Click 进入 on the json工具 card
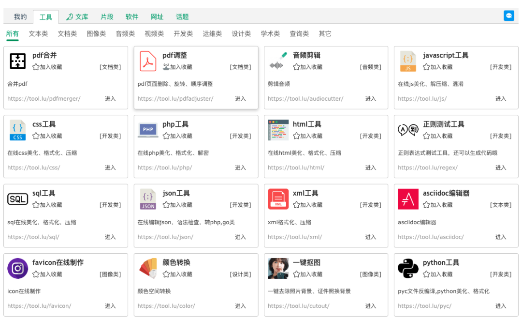 [240, 237]
